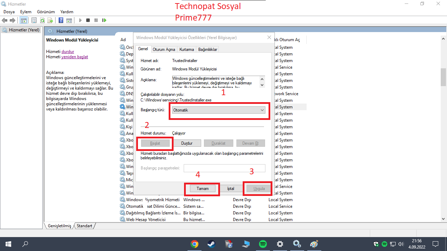This screenshot has height=251, width=447.
Task: Select Hizmetler (Yerel) in the console tree
Action: pos(21,30)
